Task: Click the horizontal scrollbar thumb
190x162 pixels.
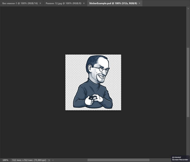Action: (118, 160)
